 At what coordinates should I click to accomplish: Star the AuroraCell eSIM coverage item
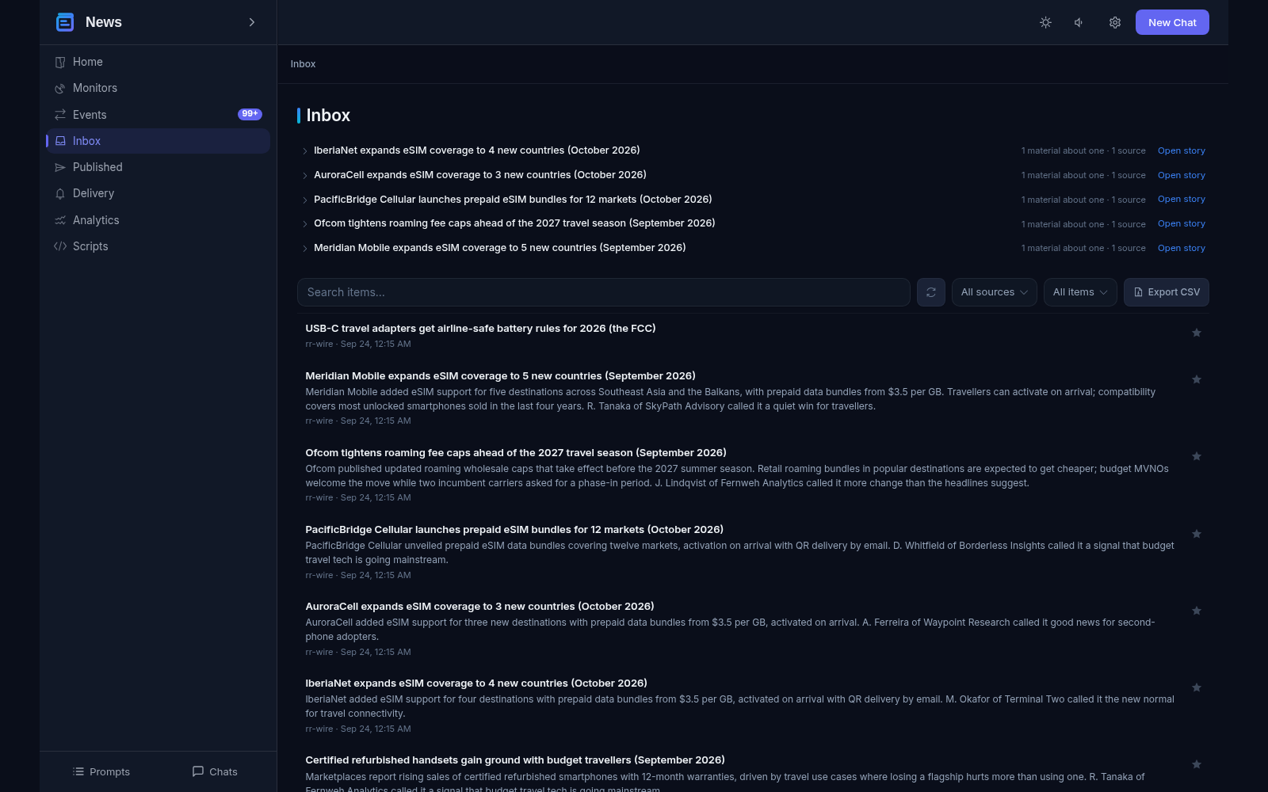tap(1197, 611)
